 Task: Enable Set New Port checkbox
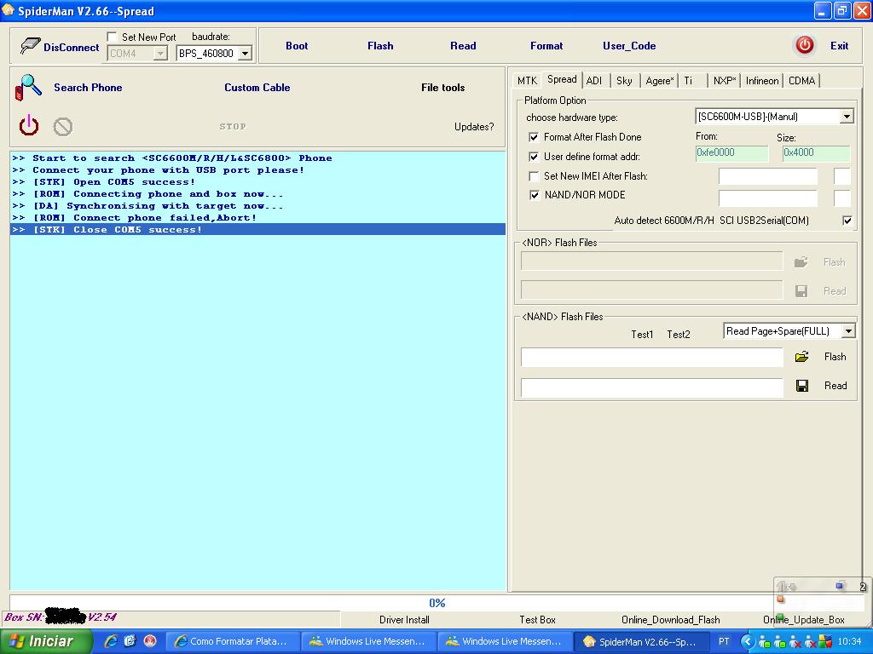112,37
